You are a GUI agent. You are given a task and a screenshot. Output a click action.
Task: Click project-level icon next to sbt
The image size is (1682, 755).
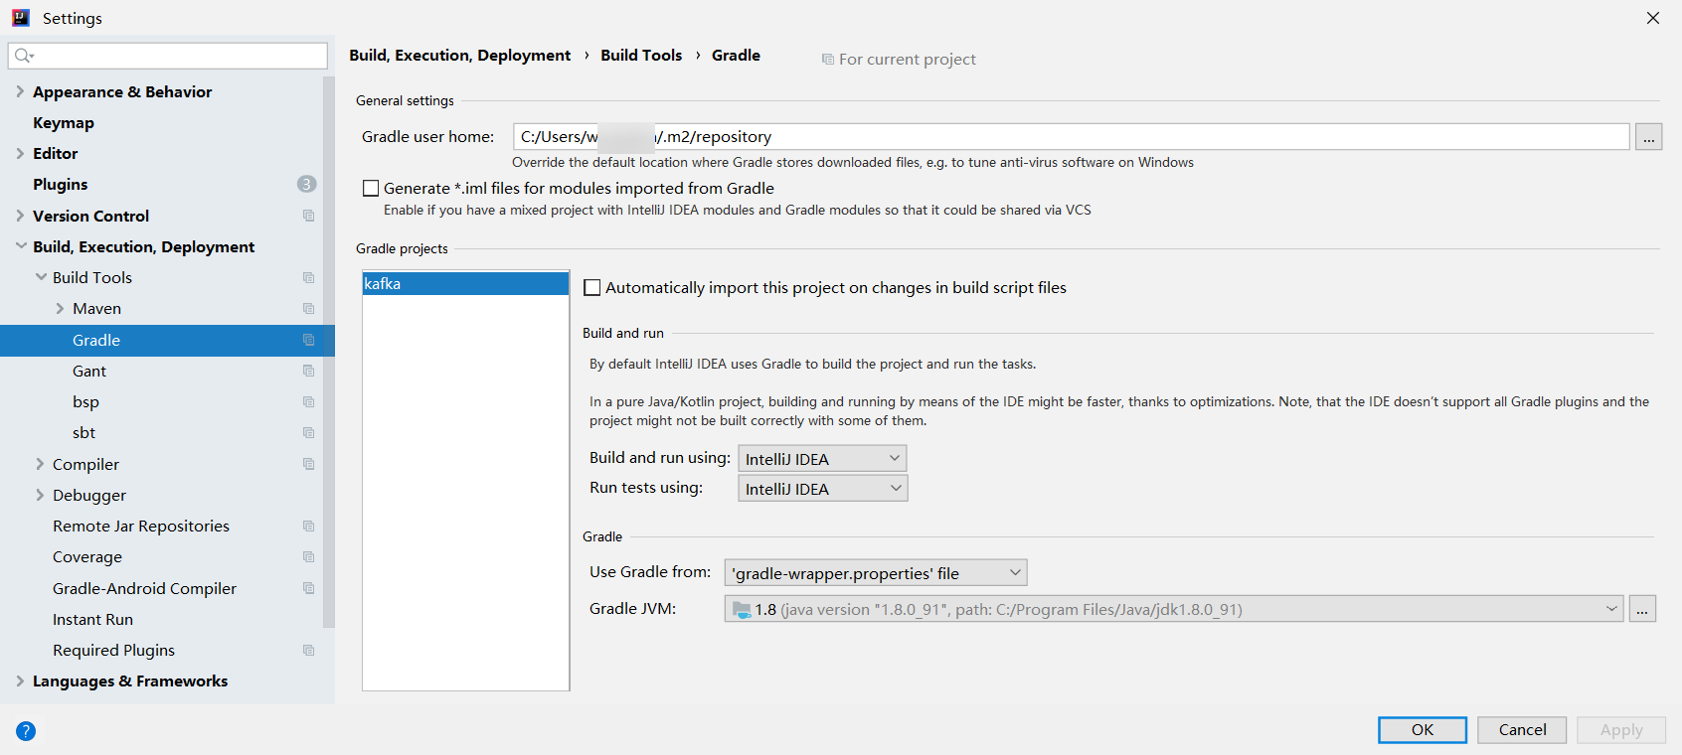click(308, 433)
